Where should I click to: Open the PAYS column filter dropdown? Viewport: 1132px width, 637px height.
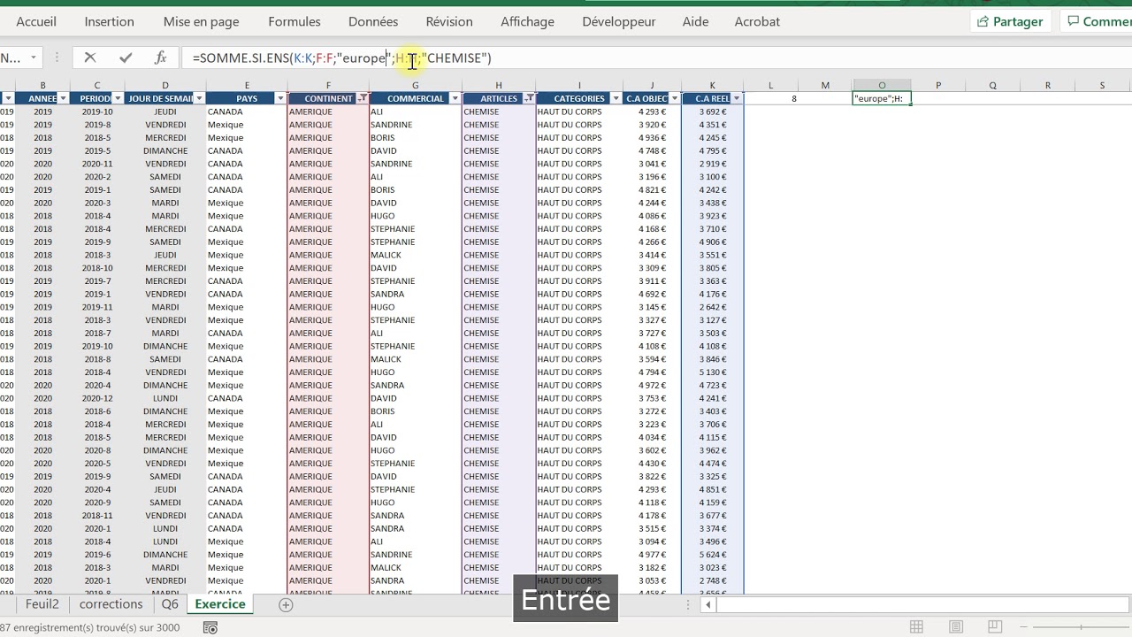coord(280,98)
